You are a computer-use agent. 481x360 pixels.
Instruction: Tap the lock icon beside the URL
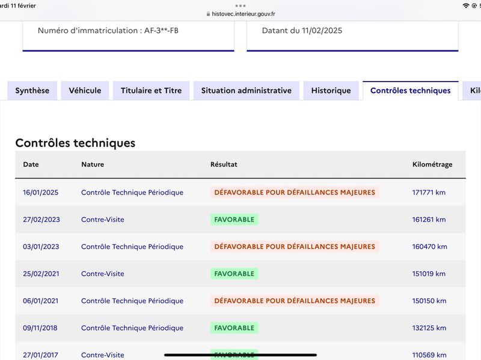click(x=208, y=14)
